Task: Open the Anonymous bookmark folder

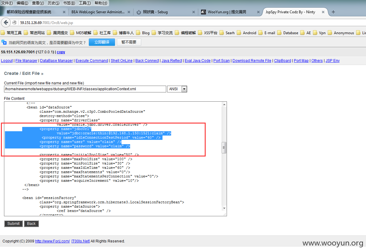Action: tap(341, 33)
